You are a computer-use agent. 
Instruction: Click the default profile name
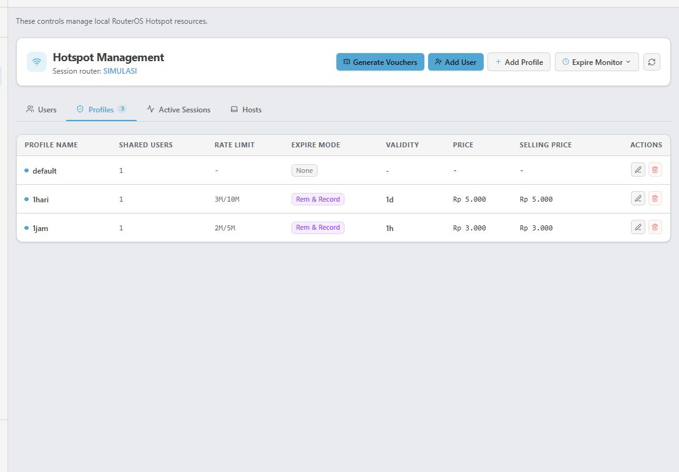pos(44,171)
